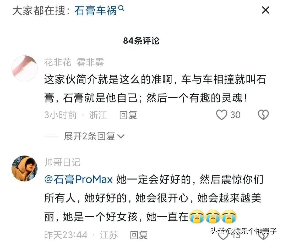Like the comment by 花非花 雾非雾
The image size is (283, 241).
tap(221, 115)
